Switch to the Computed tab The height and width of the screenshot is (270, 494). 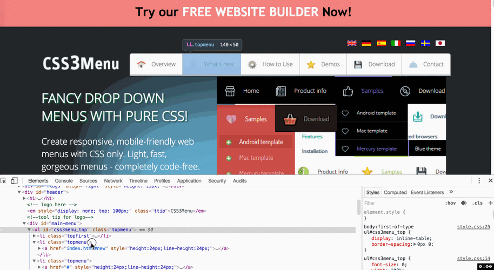coord(395,192)
